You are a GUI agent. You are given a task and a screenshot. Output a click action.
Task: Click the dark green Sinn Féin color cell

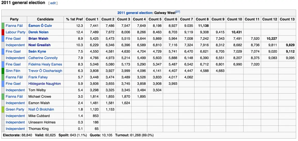(3, 71)
